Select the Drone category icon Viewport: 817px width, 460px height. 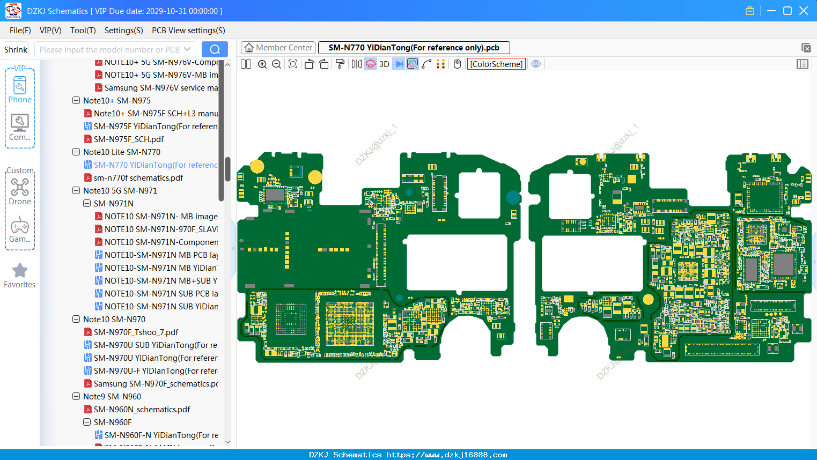20,191
